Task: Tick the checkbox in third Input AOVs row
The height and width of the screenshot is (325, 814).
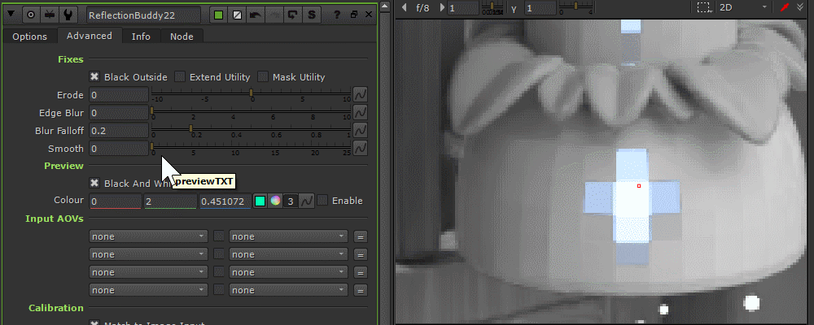Action: pyautogui.click(x=219, y=272)
